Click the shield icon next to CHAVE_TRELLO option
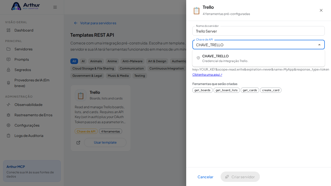Viewport: 331px width, 186px height. click(x=198, y=58)
